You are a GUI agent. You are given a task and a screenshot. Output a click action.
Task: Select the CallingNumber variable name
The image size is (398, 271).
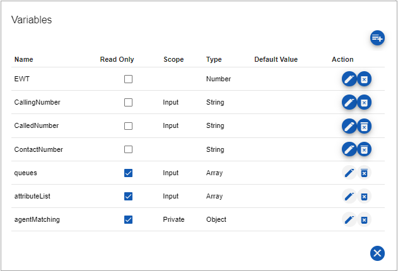pyautogui.click(x=37, y=102)
